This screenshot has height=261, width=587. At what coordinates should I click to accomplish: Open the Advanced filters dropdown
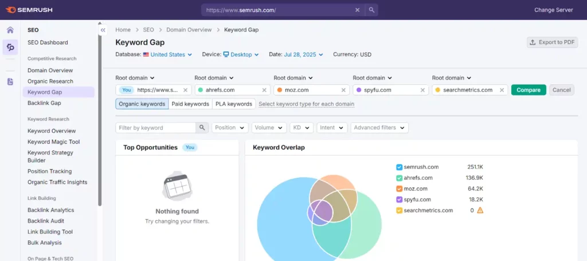tap(379, 128)
